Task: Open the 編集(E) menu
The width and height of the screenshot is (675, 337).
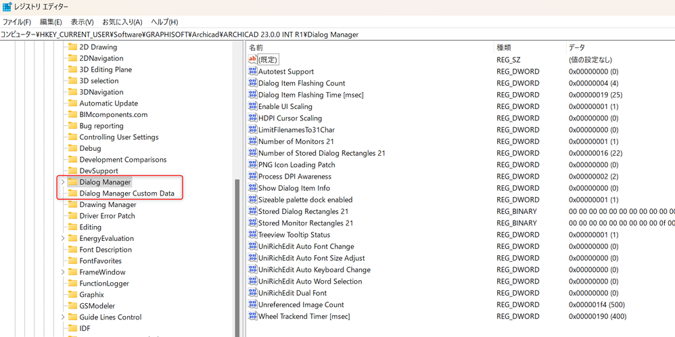Action: pos(51,22)
